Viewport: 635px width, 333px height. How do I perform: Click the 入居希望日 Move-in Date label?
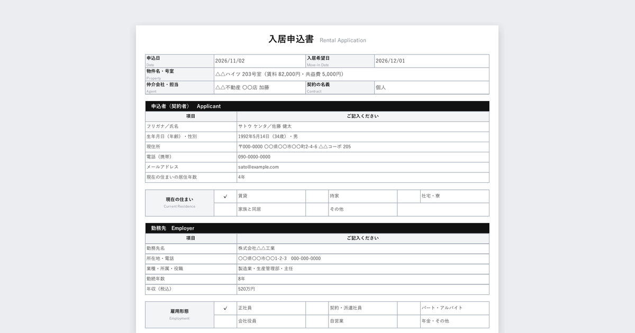pyautogui.click(x=340, y=61)
